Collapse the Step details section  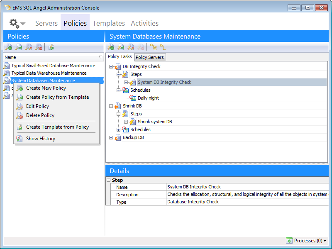[109, 180]
